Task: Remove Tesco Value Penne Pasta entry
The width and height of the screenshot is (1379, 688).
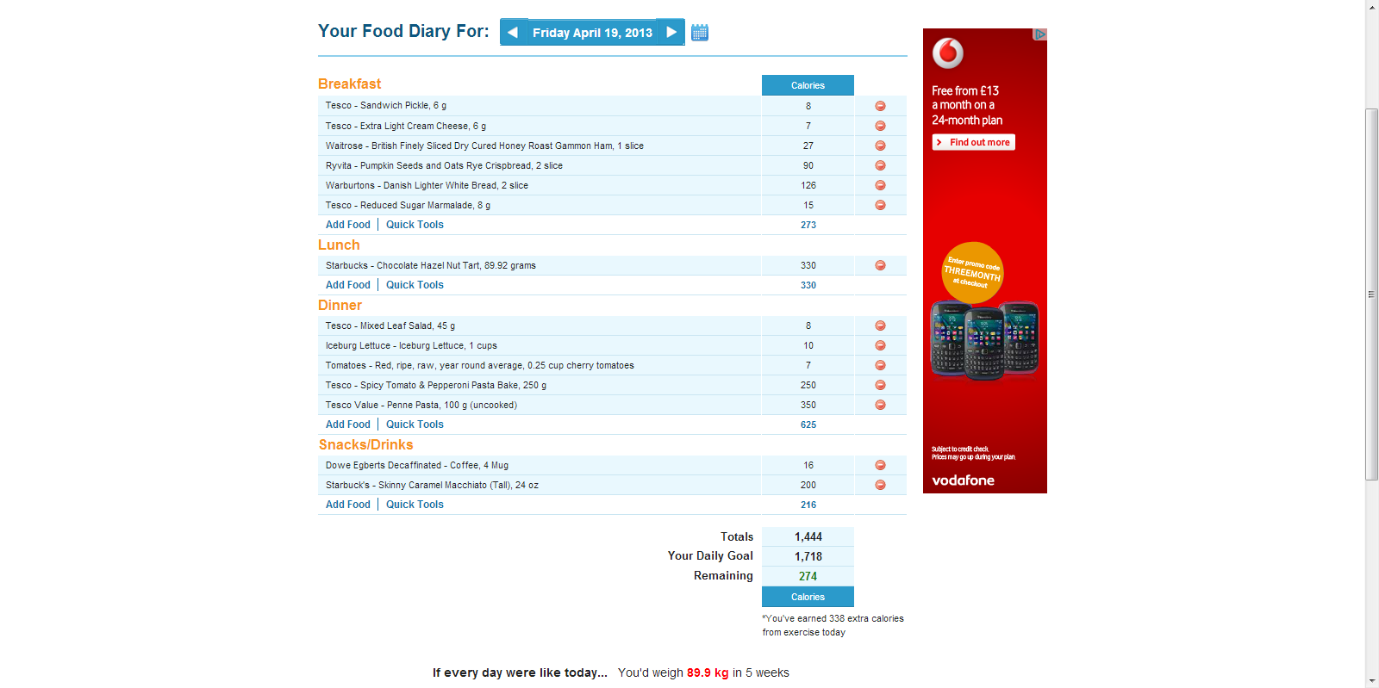Action: [x=880, y=405]
